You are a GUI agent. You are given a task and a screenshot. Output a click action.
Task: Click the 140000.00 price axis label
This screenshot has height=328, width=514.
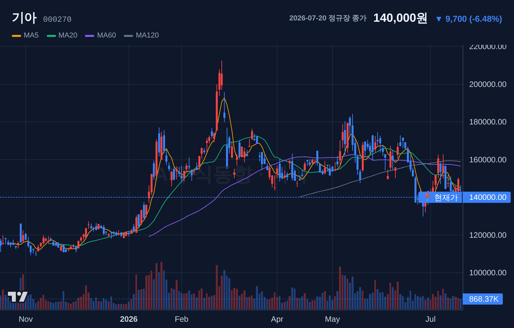(x=487, y=197)
